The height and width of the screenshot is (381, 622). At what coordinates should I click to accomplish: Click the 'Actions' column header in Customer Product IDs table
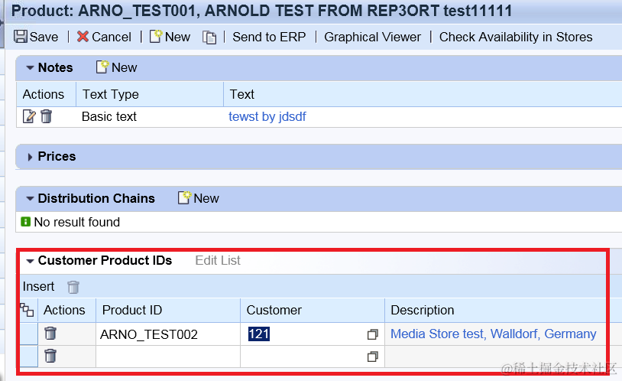pyautogui.click(x=64, y=310)
